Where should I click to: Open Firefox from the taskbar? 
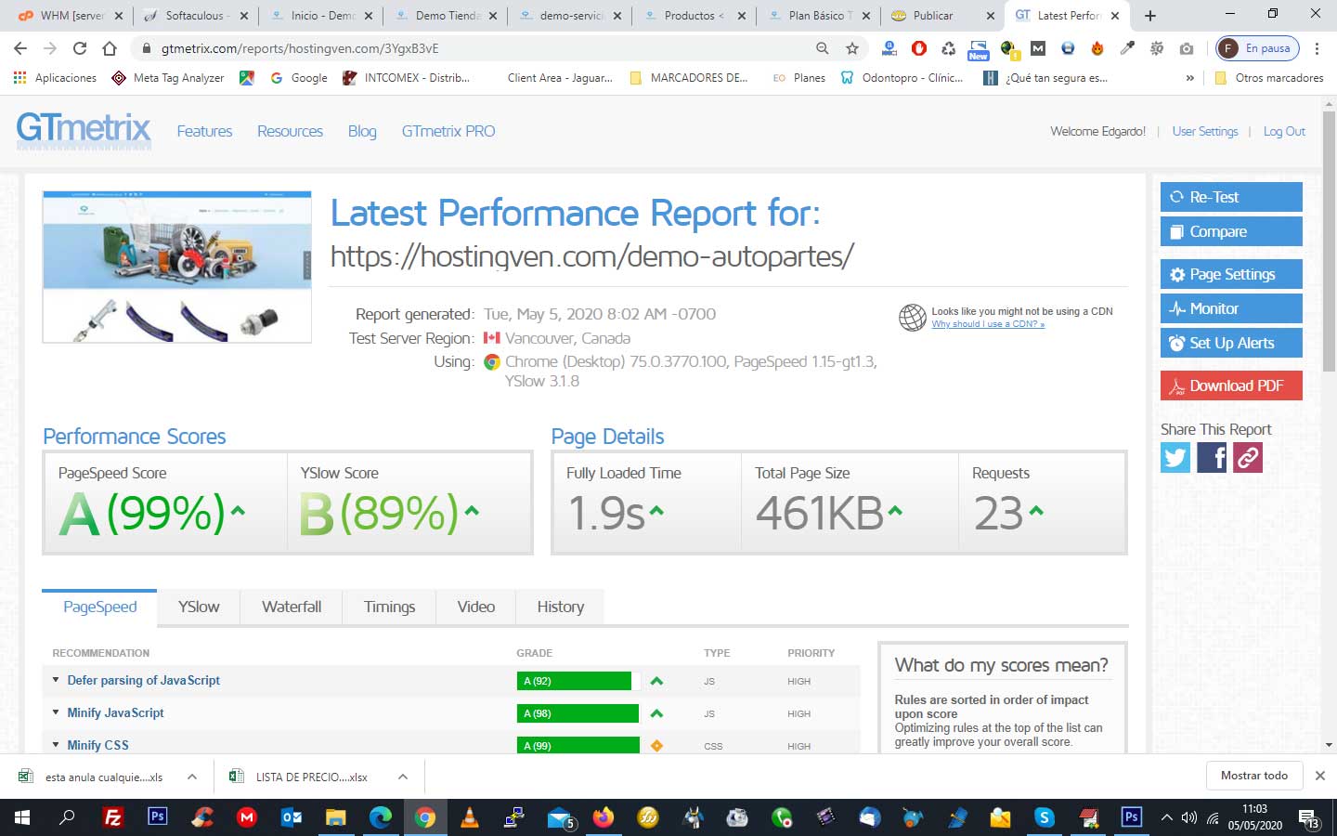coord(604,817)
